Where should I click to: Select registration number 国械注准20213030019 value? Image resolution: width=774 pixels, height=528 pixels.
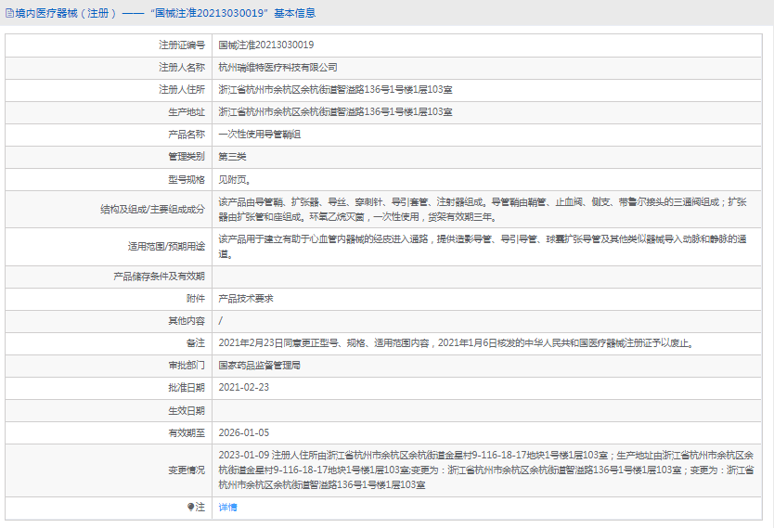tap(266, 45)
